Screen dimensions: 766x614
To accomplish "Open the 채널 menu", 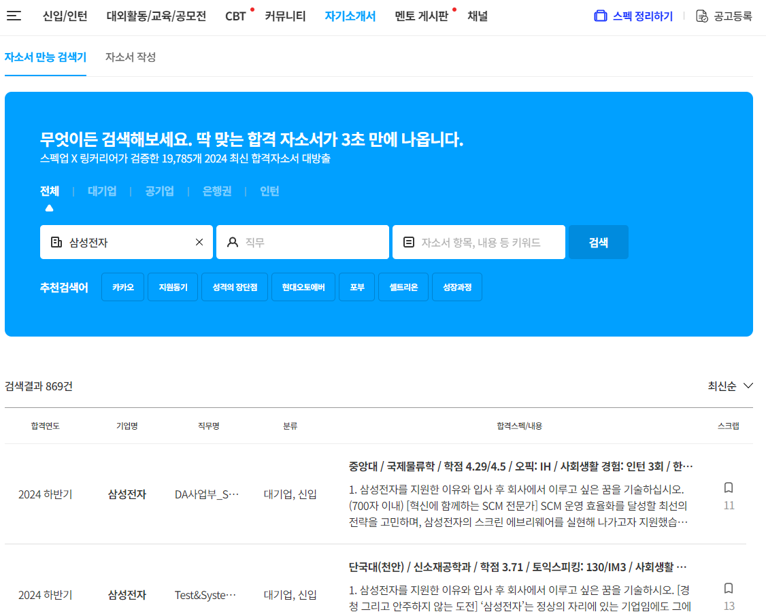I will 478,16.
